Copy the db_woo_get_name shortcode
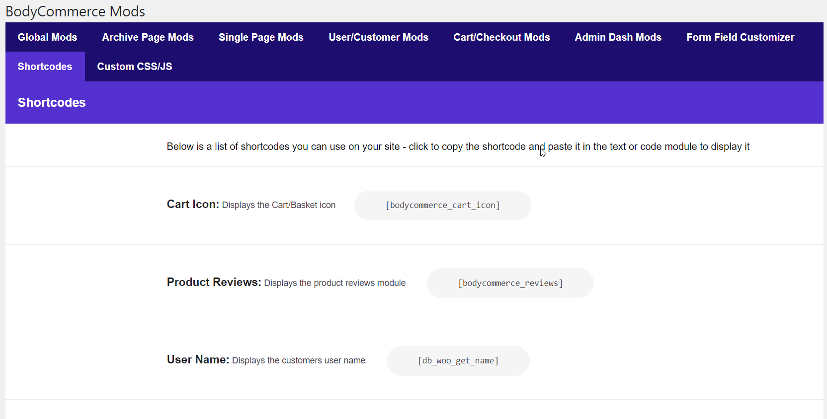The height and width of the screenshot is (419, 827). pos(458,361)
